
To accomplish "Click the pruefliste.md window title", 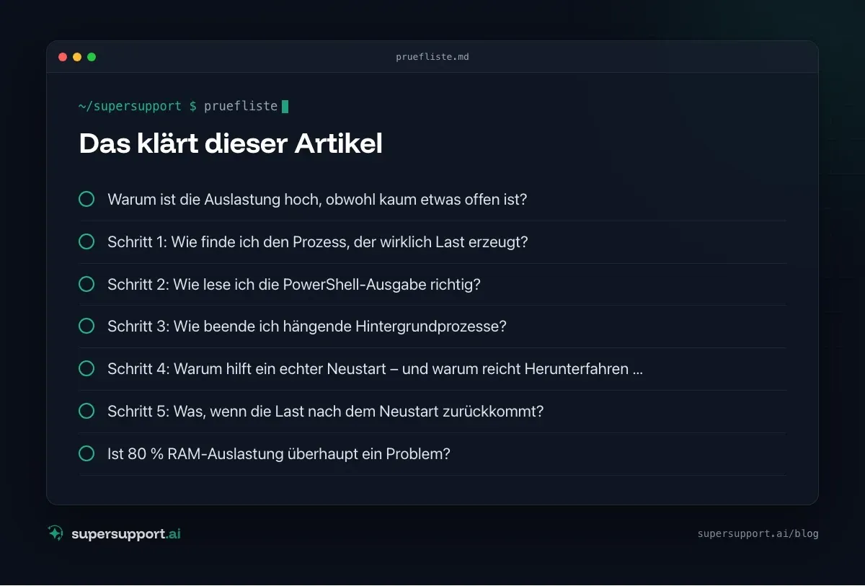I will [432, 57].
